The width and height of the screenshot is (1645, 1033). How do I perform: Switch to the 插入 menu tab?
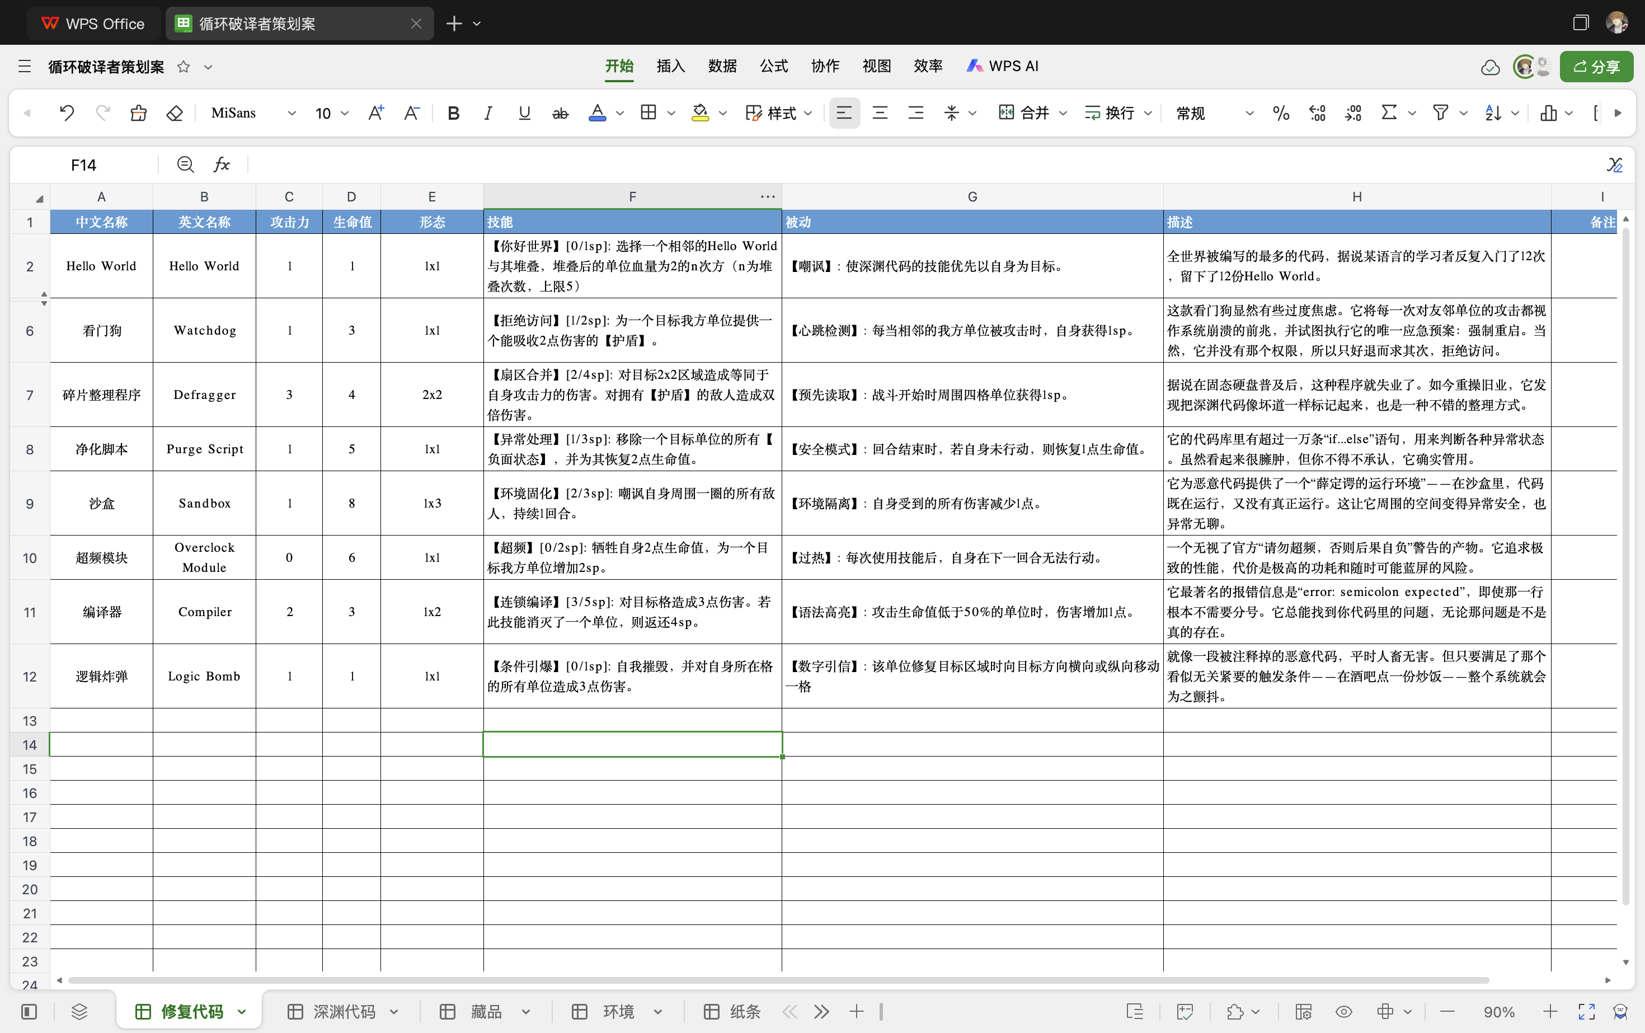pos(670,66)
